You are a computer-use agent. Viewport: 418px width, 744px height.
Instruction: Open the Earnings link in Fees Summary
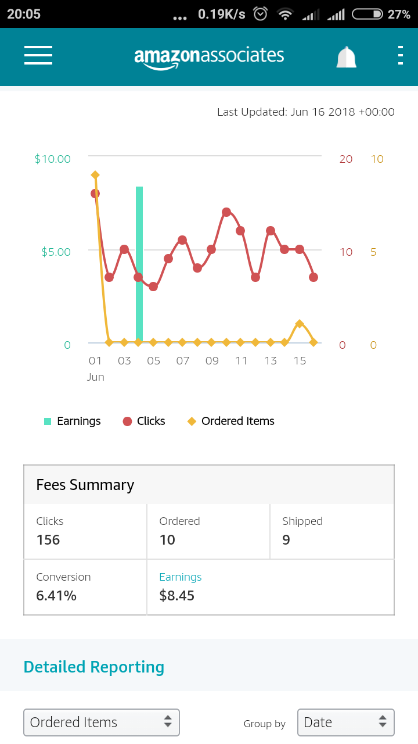tap(181, 577)
